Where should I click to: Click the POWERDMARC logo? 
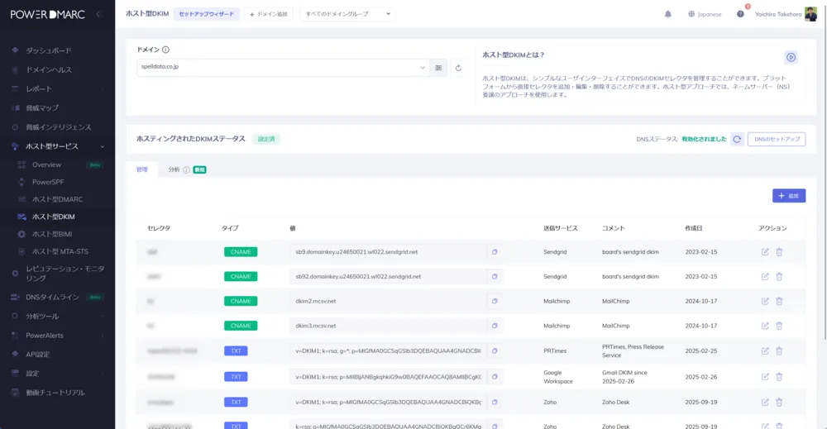[47, 15]
